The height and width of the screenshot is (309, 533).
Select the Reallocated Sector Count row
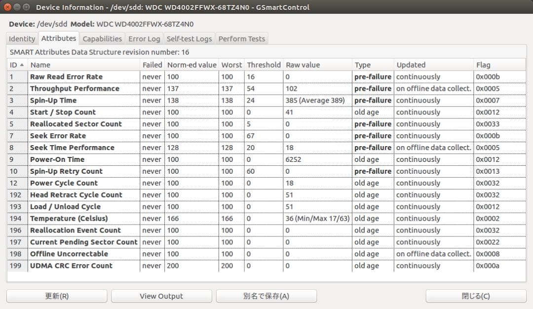click(76, 124)
